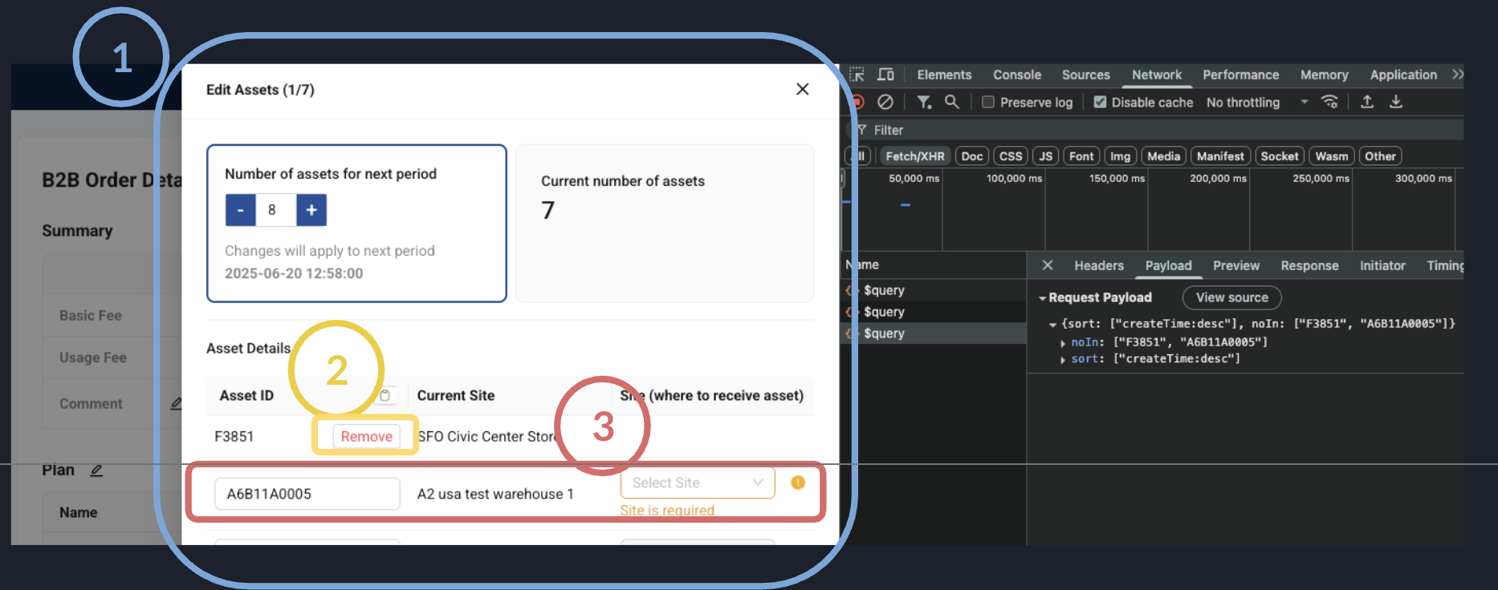Viewport: 1498px width, 590px height.
Task: Export HAR with download arrow icon
Action: pyautogui.click(x=1396, y=102)
